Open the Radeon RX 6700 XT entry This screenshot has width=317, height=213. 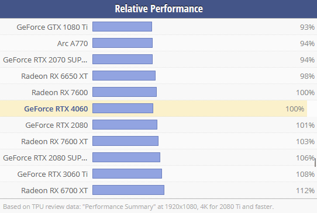tap(54, 190)
